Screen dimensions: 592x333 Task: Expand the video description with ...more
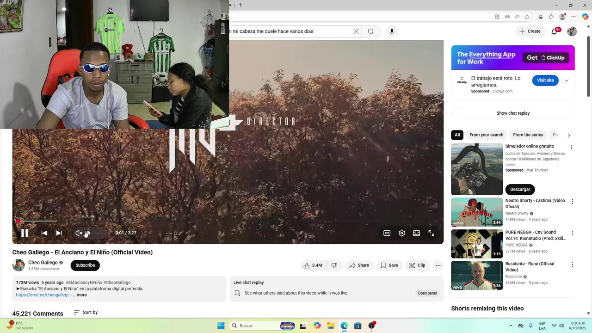pyautogui.click(x=80, y=295)
